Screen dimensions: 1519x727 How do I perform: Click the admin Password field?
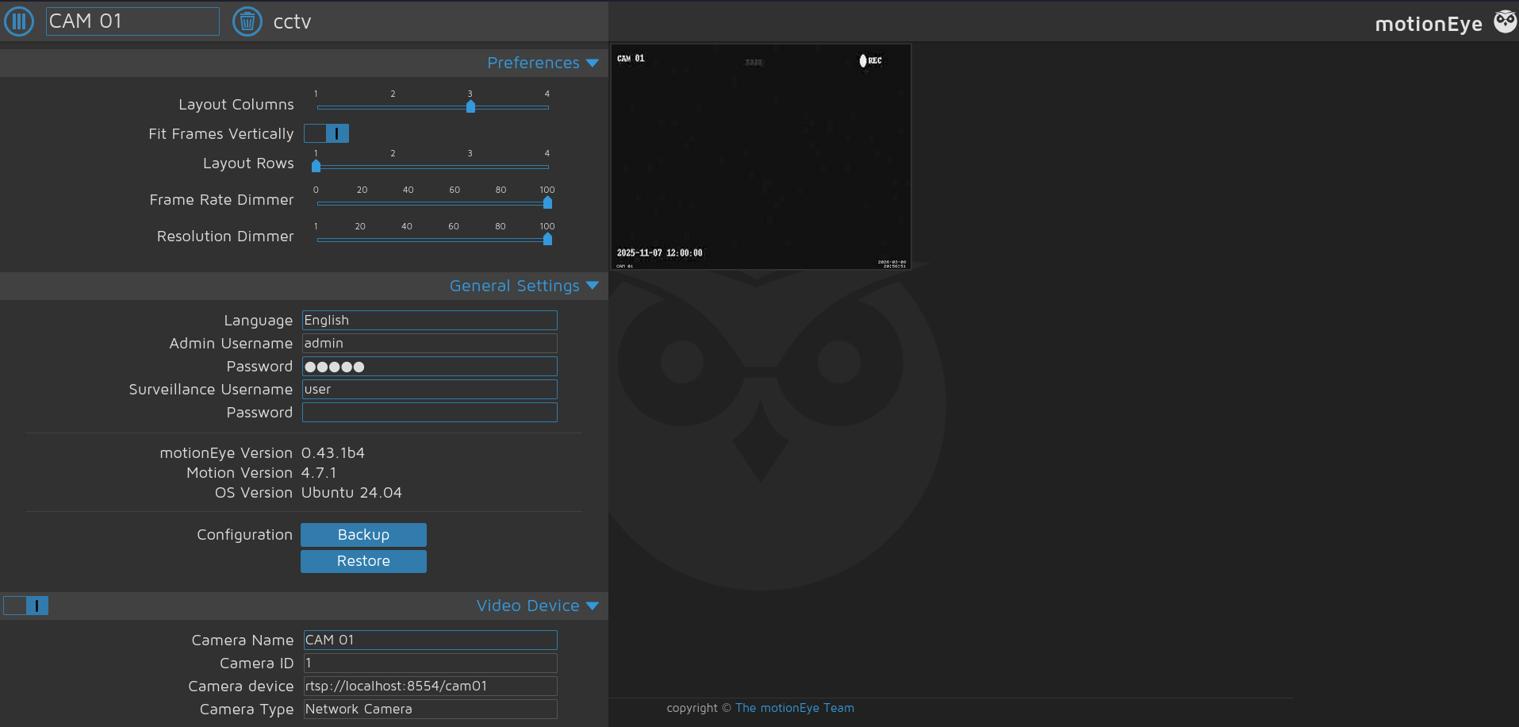[x=430, y=366]
